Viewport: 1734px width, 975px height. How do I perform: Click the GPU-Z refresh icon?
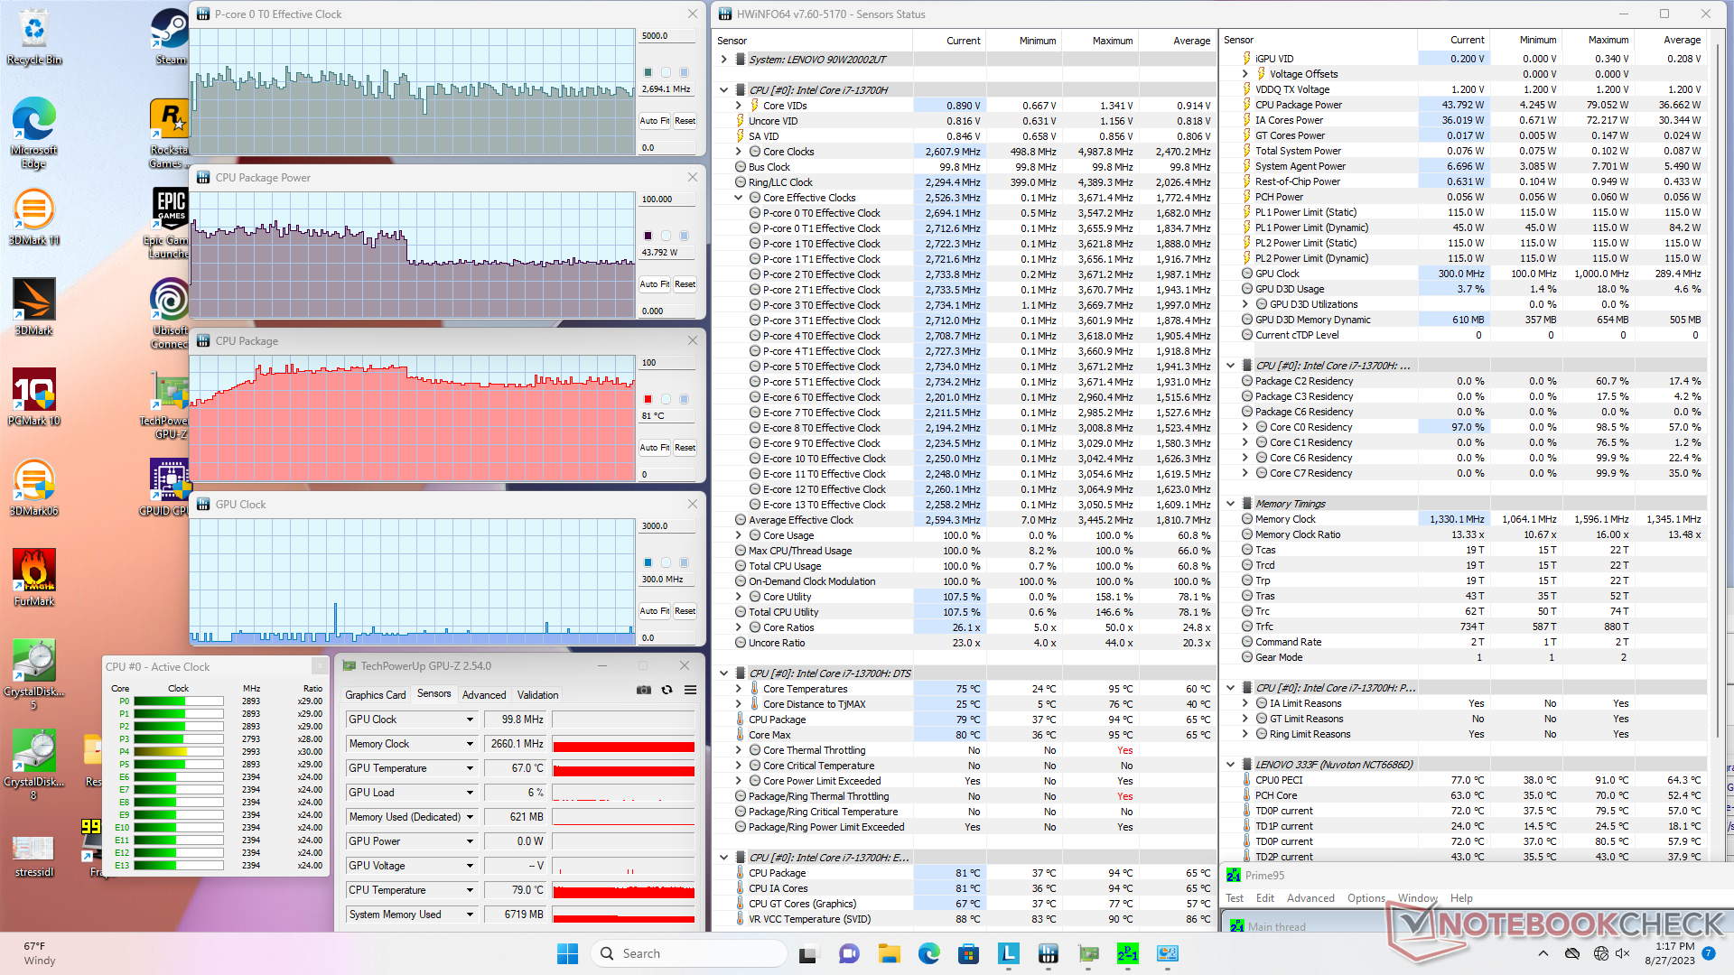pos(667,690)
